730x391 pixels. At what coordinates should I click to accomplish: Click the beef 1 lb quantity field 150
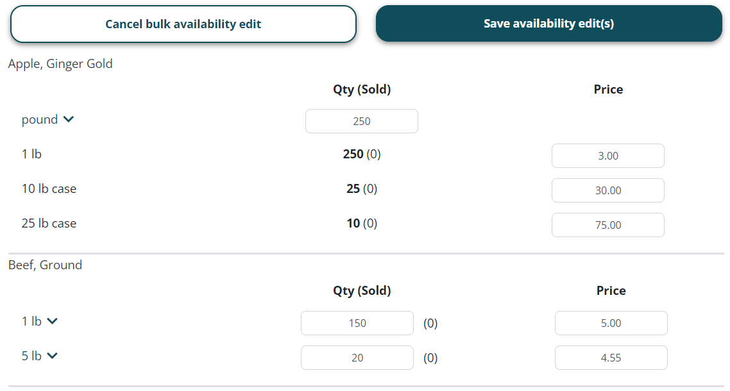[357, 323]
